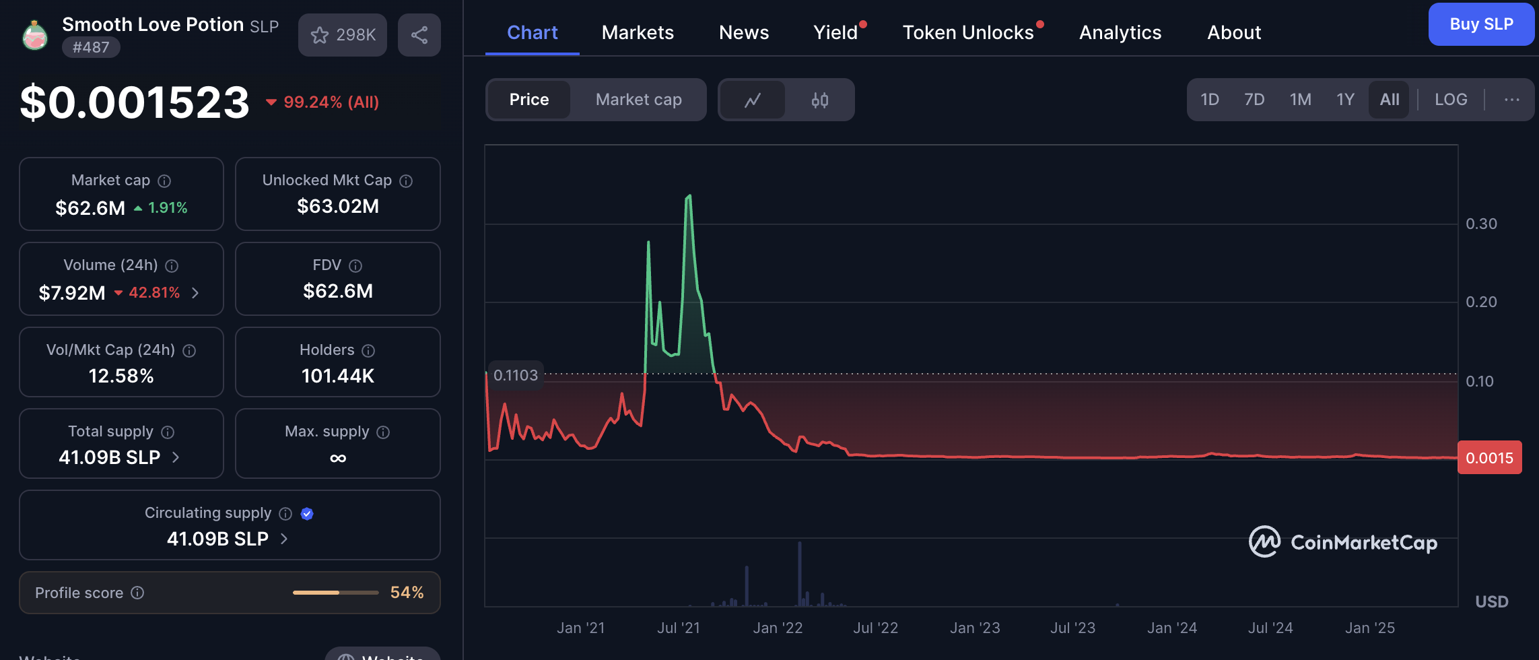Expand Volume (24h) details chevron
This screenshot has width=1539, height=660.
[x=195, y=293]
